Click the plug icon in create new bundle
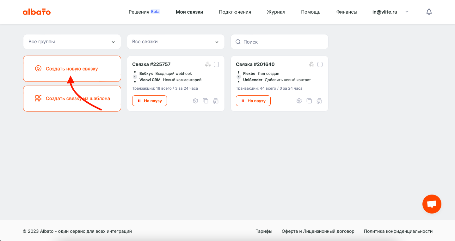This screenshot has width=455, height=241. (38, 69)
